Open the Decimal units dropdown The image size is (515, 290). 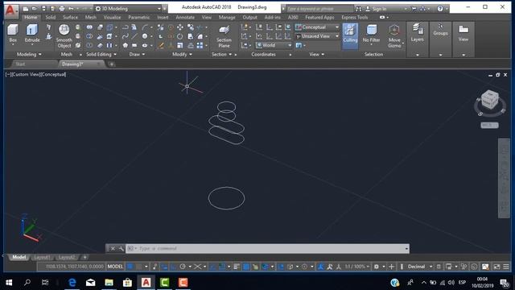[x=420, y=267]
